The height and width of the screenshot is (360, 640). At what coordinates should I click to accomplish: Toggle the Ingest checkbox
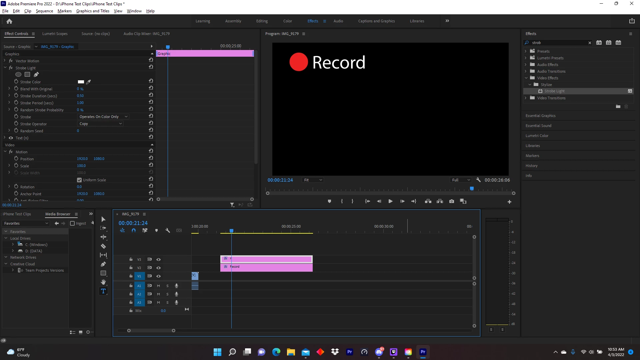point(72,223)
